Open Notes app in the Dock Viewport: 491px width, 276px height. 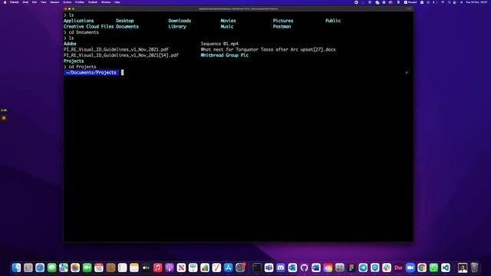[x=134, y=268]
